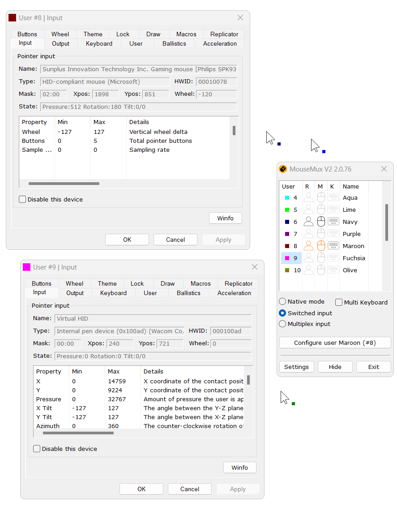
Task: Click the MouseMux user list vertical scrollbar
Action: [x=386, y=223]
